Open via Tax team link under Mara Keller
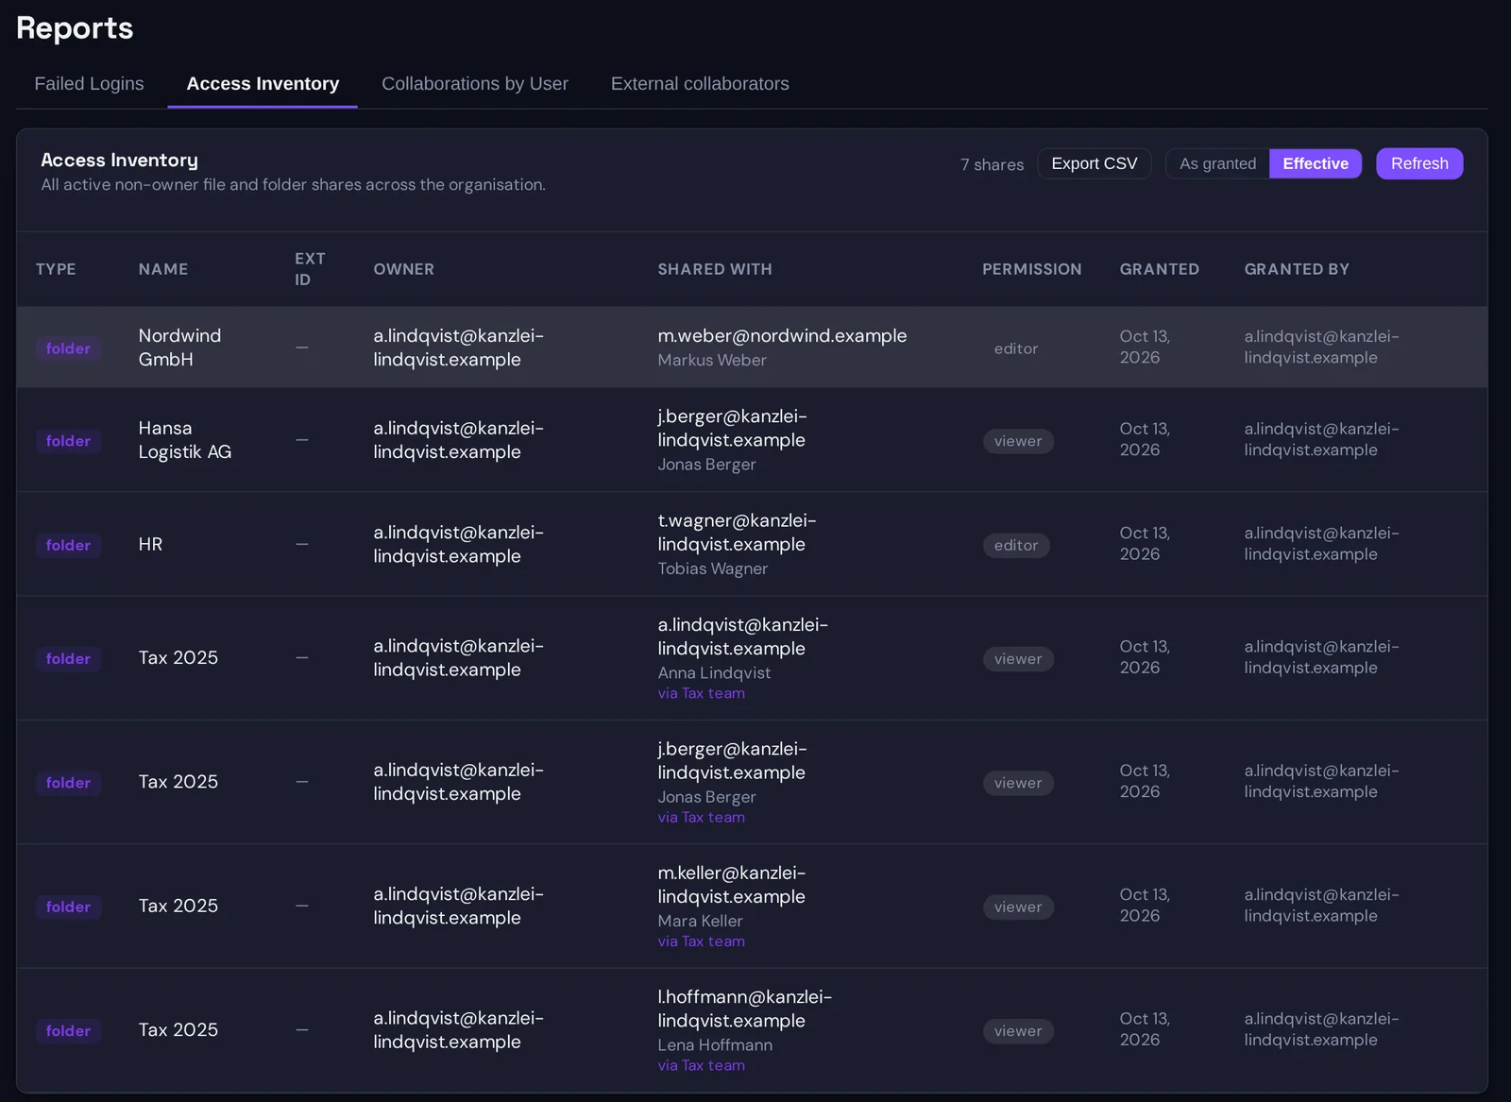This screenshot has width=1511, height=1102. (702, 941)
